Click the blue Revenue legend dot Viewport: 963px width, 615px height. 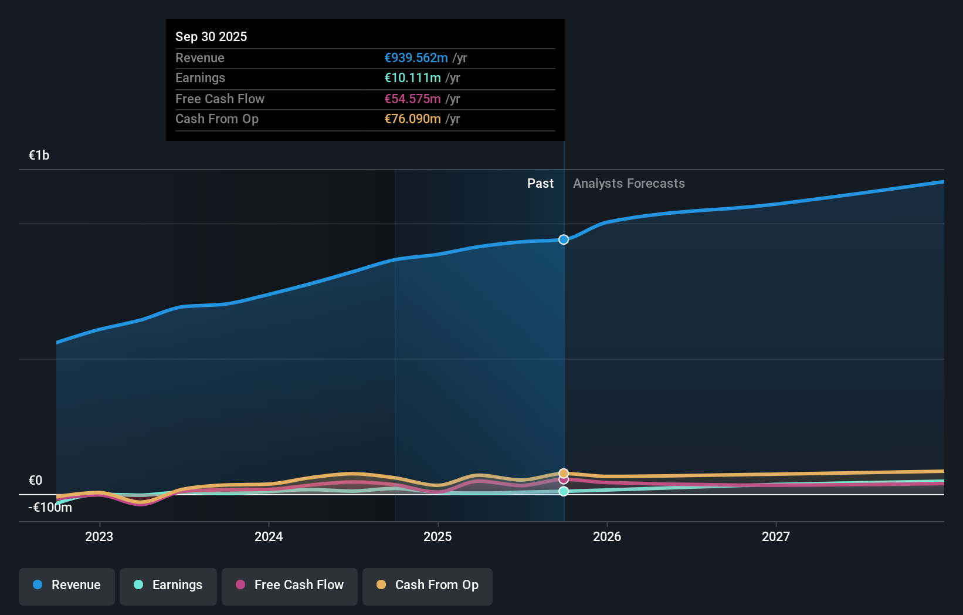coord(36,585)
